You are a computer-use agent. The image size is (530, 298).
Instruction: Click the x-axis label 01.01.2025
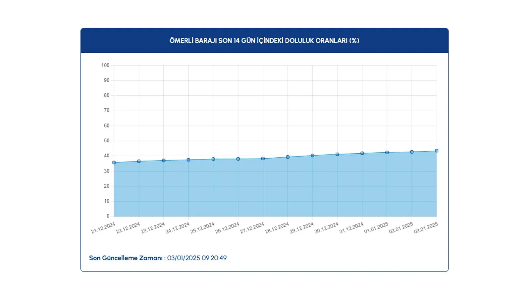376,228
